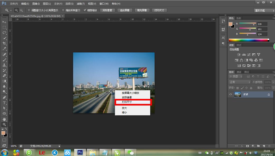Select the Lasso tool in the toolbox
Viewport: 275px width, 156px height.
point(4,33)
